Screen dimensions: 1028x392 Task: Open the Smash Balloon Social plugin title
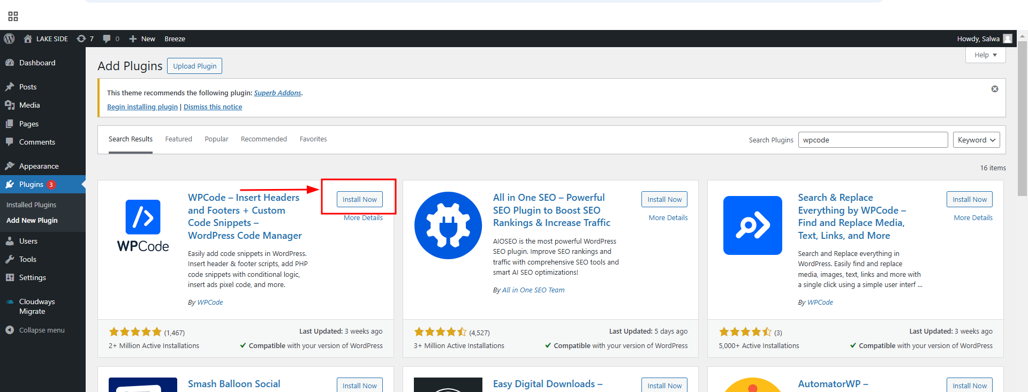coord(234,384)
